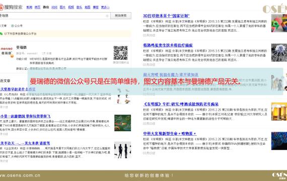Open the article about 坚持早起是什么感觉
Screen dimensions: 287x181
tap(18, 89)
